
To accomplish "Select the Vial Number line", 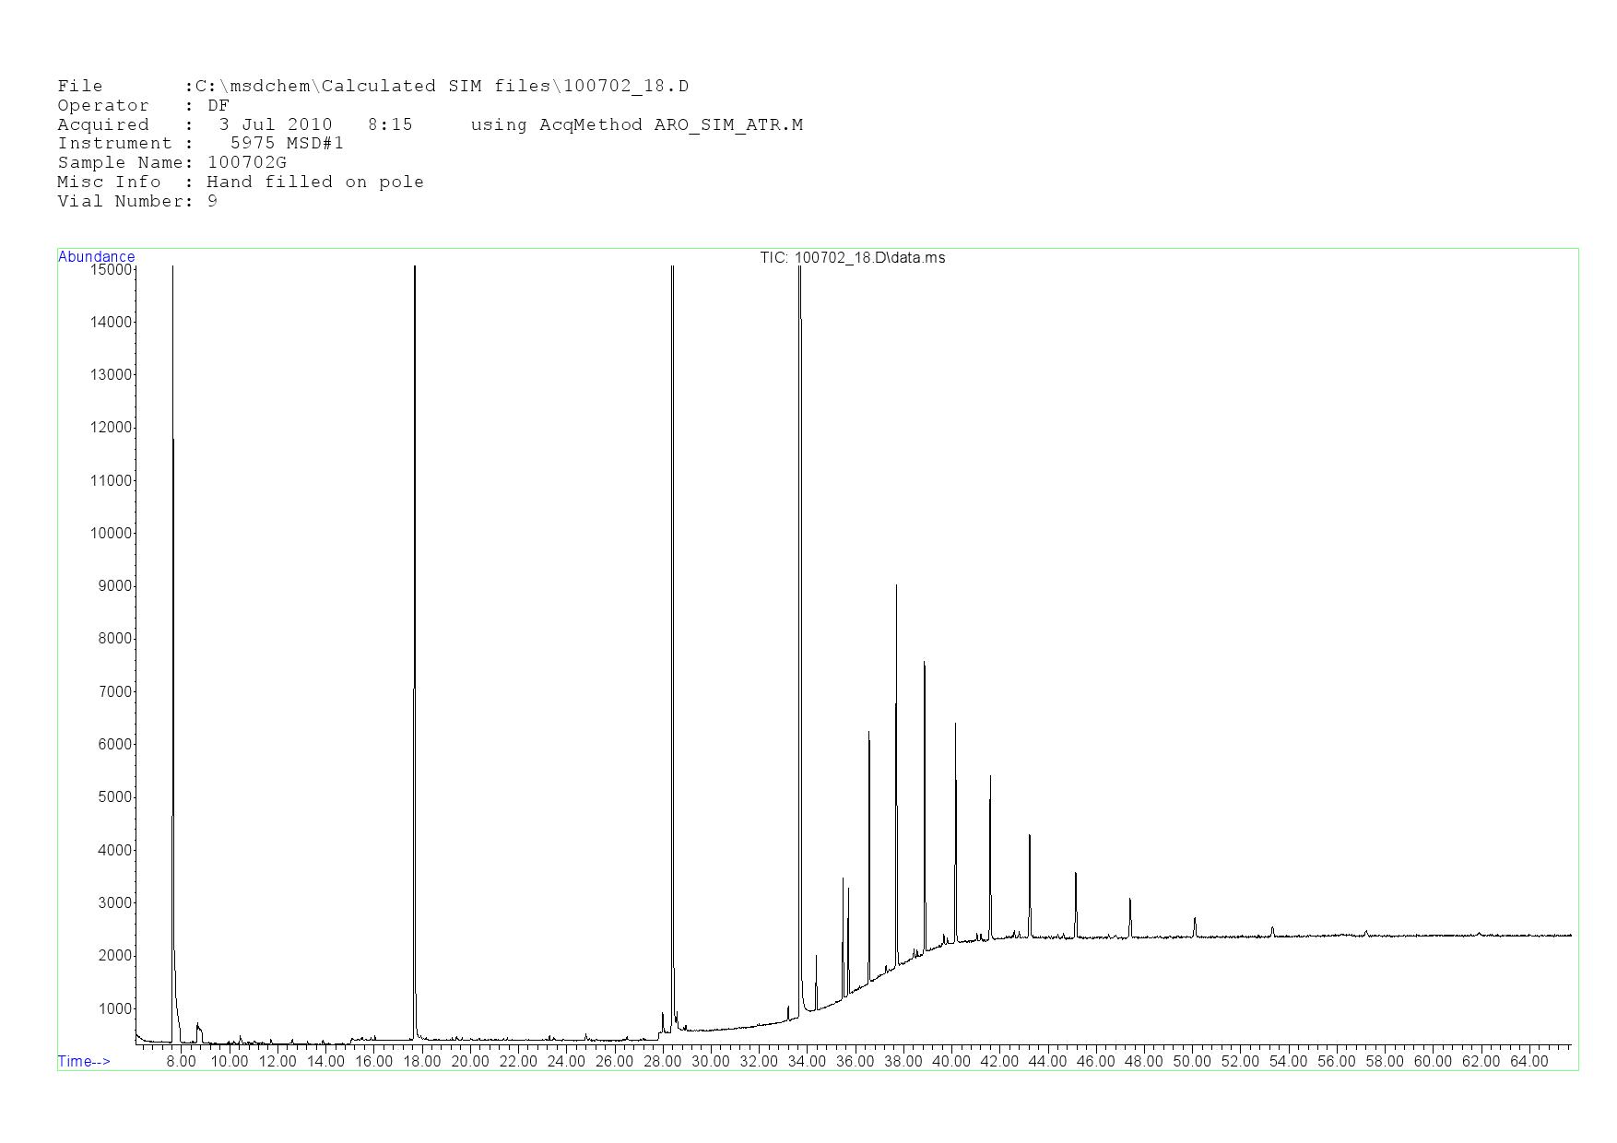I will pos(137,202).
